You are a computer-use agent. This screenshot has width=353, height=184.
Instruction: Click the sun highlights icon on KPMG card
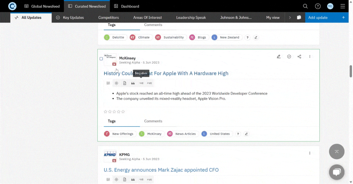(116, 179)
